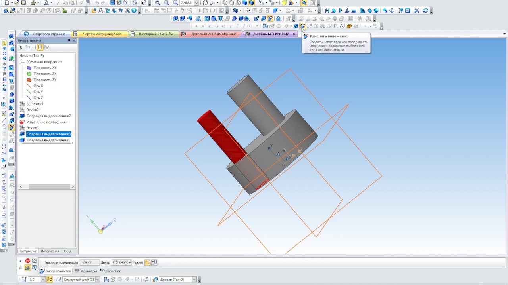Select the Выбор объектов tab
508x285 pixels.
pos(56,271)
